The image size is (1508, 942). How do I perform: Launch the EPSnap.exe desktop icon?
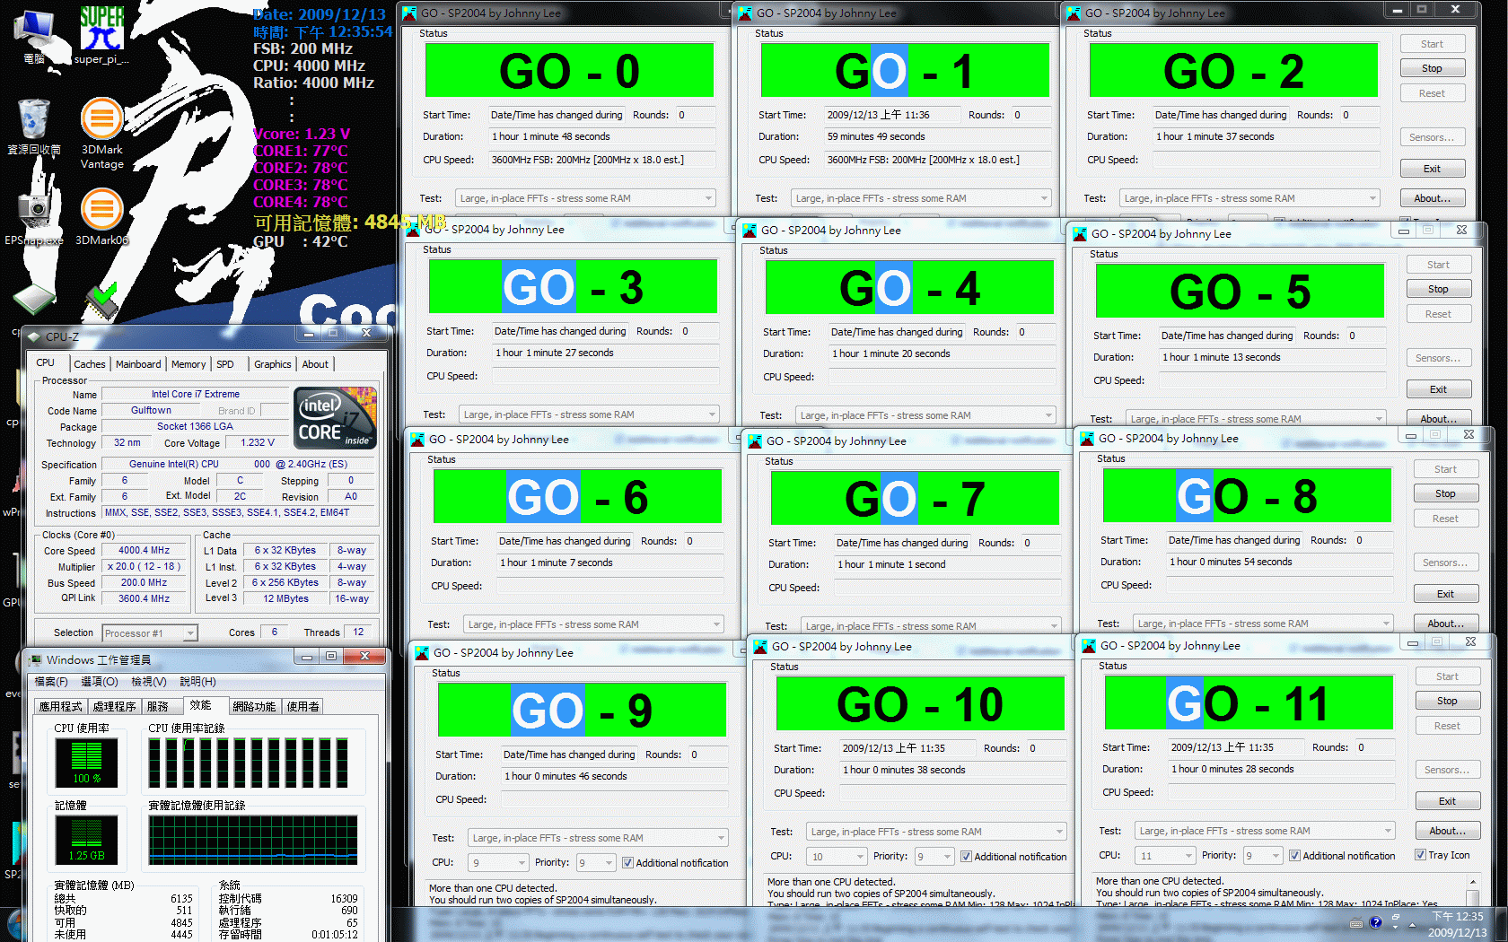click(x=34, y=215)
